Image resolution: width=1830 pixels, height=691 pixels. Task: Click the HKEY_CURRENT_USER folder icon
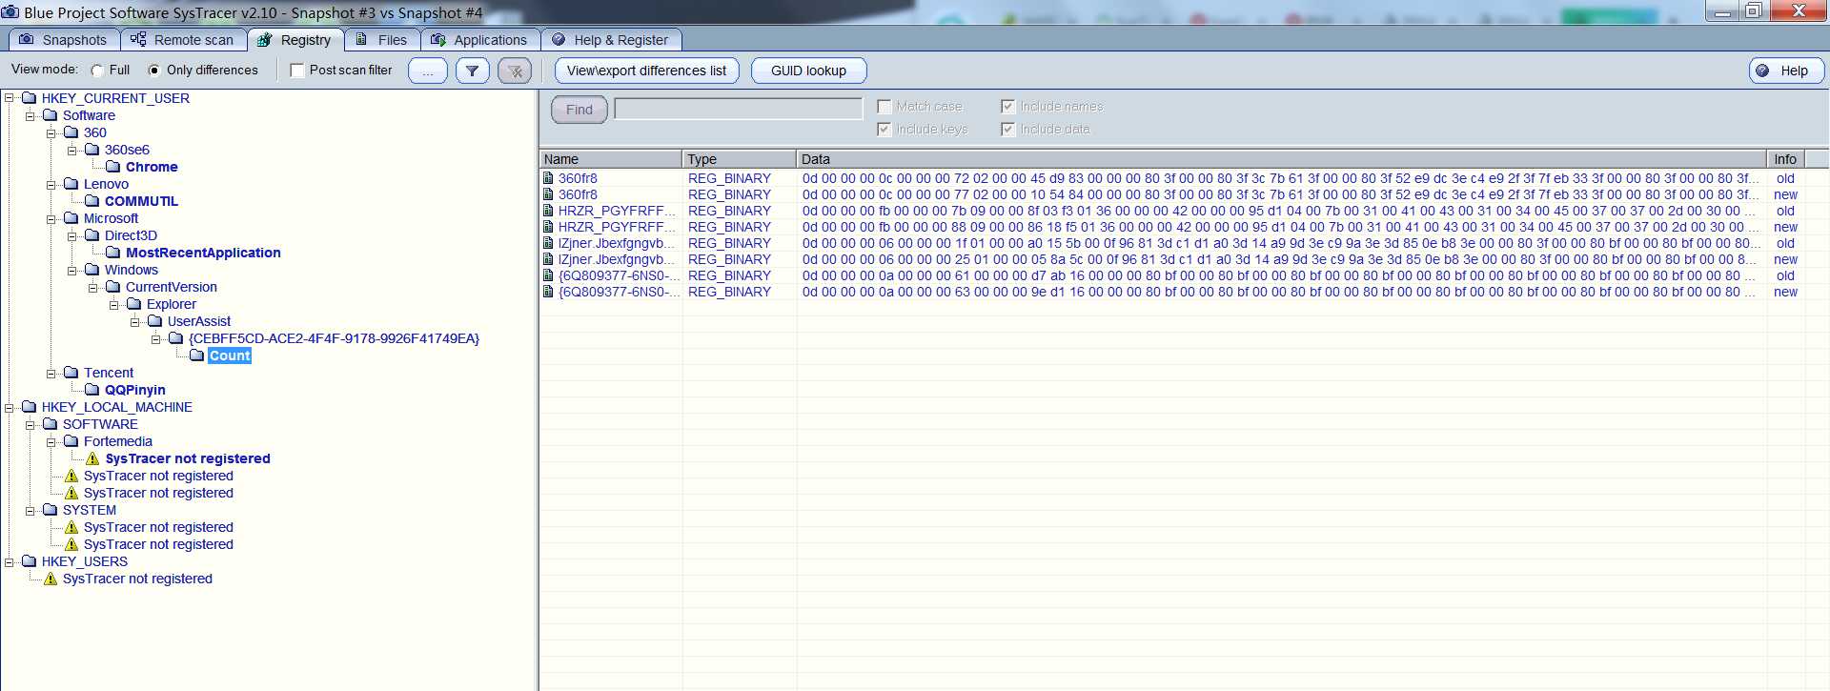(x=30, y=98)
